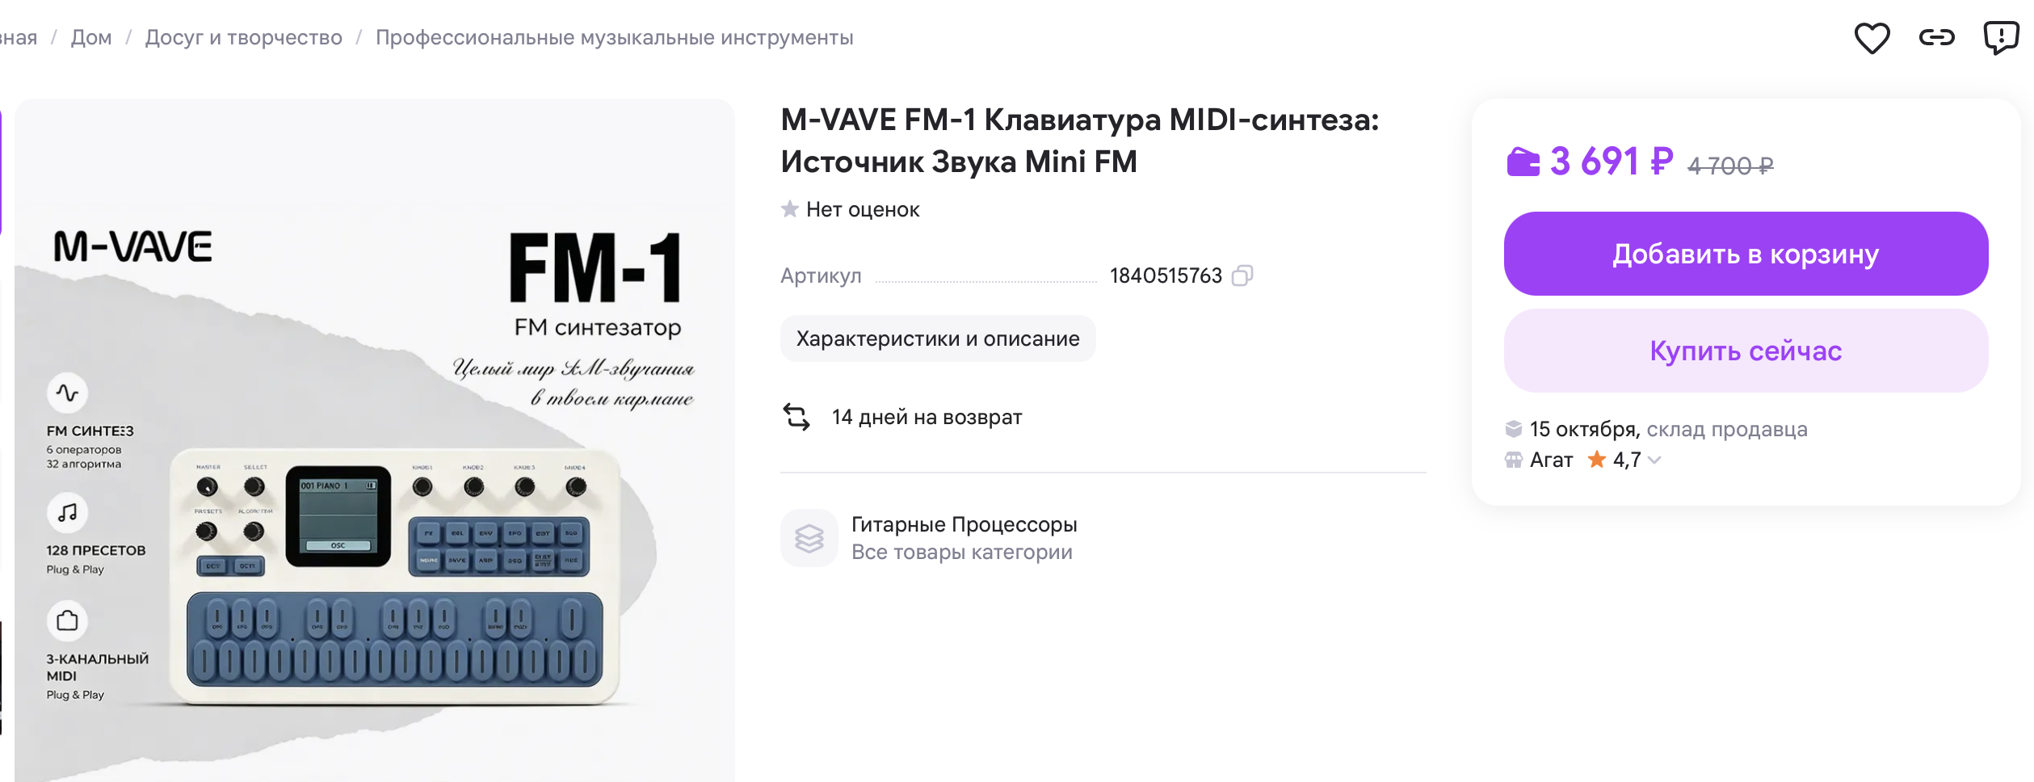
Task: Open the Гитарные Процессоры category layers icon
Action: [809, 538]
